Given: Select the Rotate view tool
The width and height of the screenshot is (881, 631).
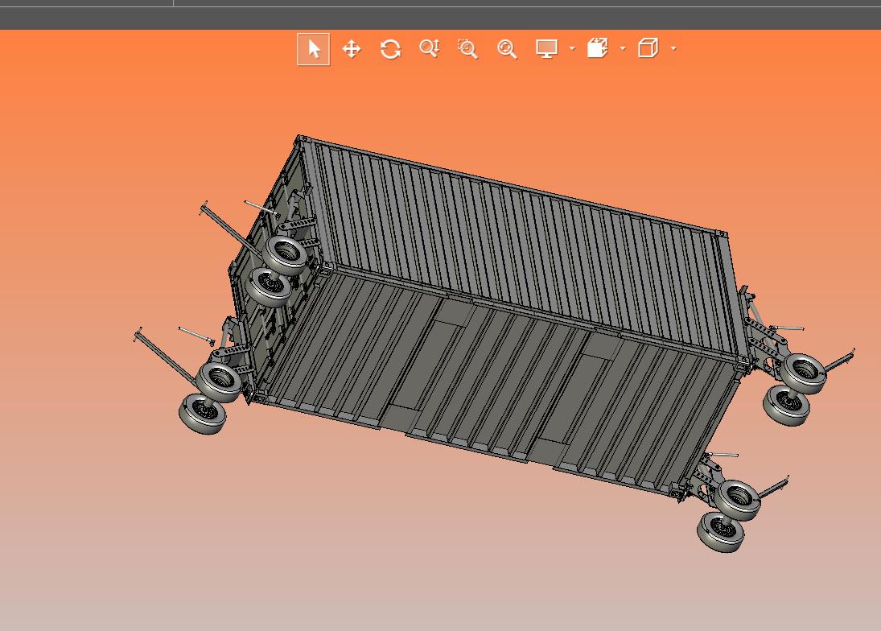Looking at the screenshot, I should click(390, 49).
